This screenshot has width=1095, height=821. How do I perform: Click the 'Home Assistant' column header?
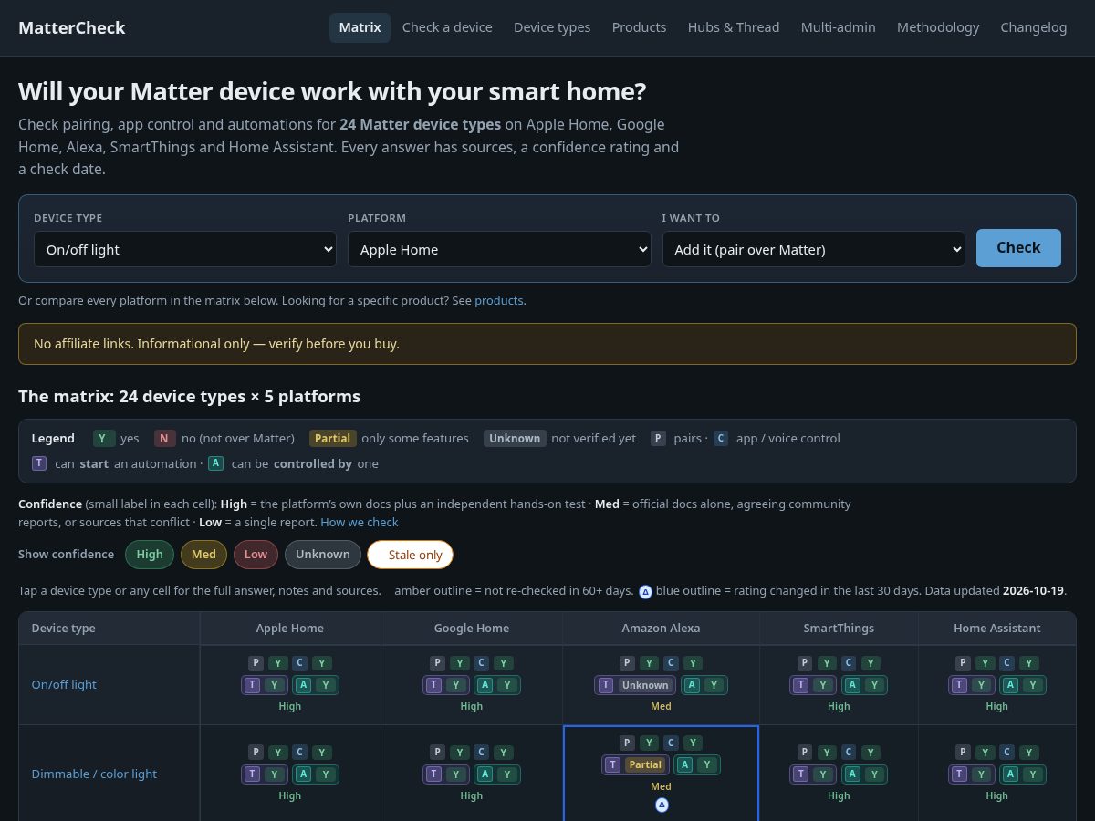click(997, 628)
